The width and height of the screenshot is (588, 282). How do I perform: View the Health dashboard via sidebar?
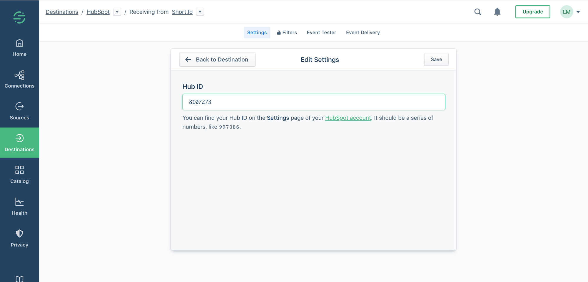[19, 206]
